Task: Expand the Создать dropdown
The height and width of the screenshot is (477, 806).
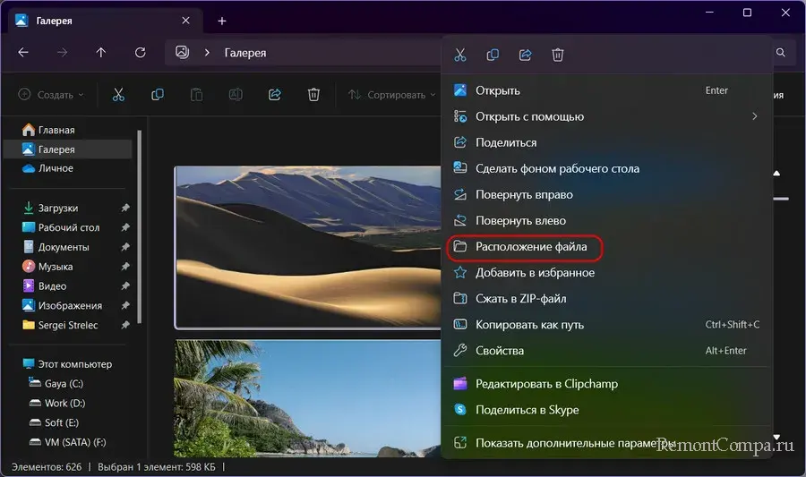Action: tap(51, 95)
